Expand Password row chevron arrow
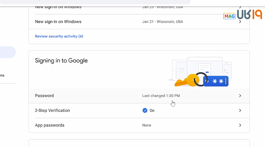Screen dimensions: 265x147 click(x=240, y=96)
